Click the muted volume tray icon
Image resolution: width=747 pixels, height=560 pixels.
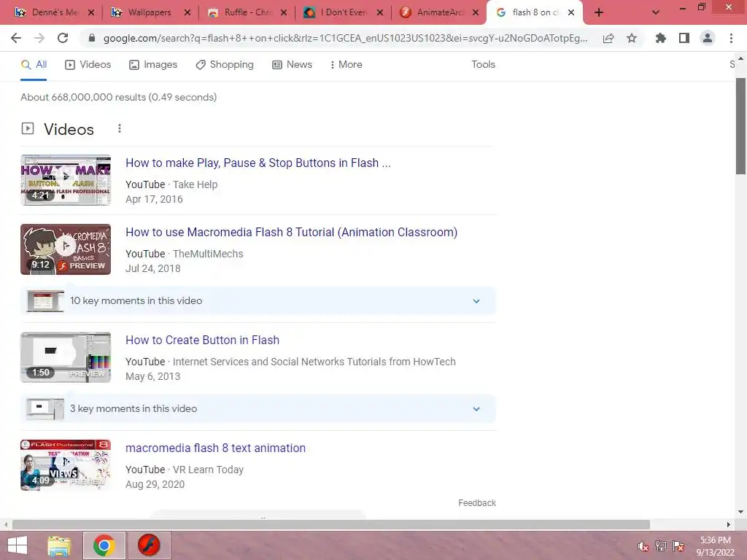(643, 546)
